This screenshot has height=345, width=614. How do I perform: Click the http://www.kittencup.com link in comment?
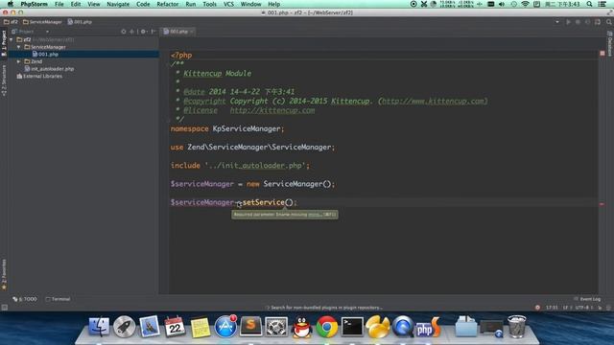click(434, 101)
